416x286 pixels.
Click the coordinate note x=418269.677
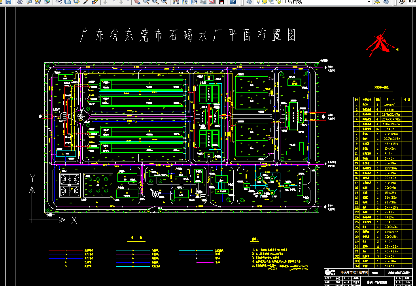(x=299, y=266)
